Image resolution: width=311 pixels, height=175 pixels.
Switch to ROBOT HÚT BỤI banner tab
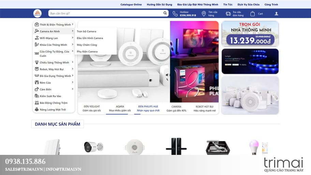tap(205, 108)
